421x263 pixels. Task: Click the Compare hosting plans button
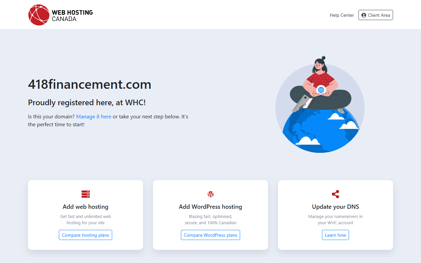(86, 235)
